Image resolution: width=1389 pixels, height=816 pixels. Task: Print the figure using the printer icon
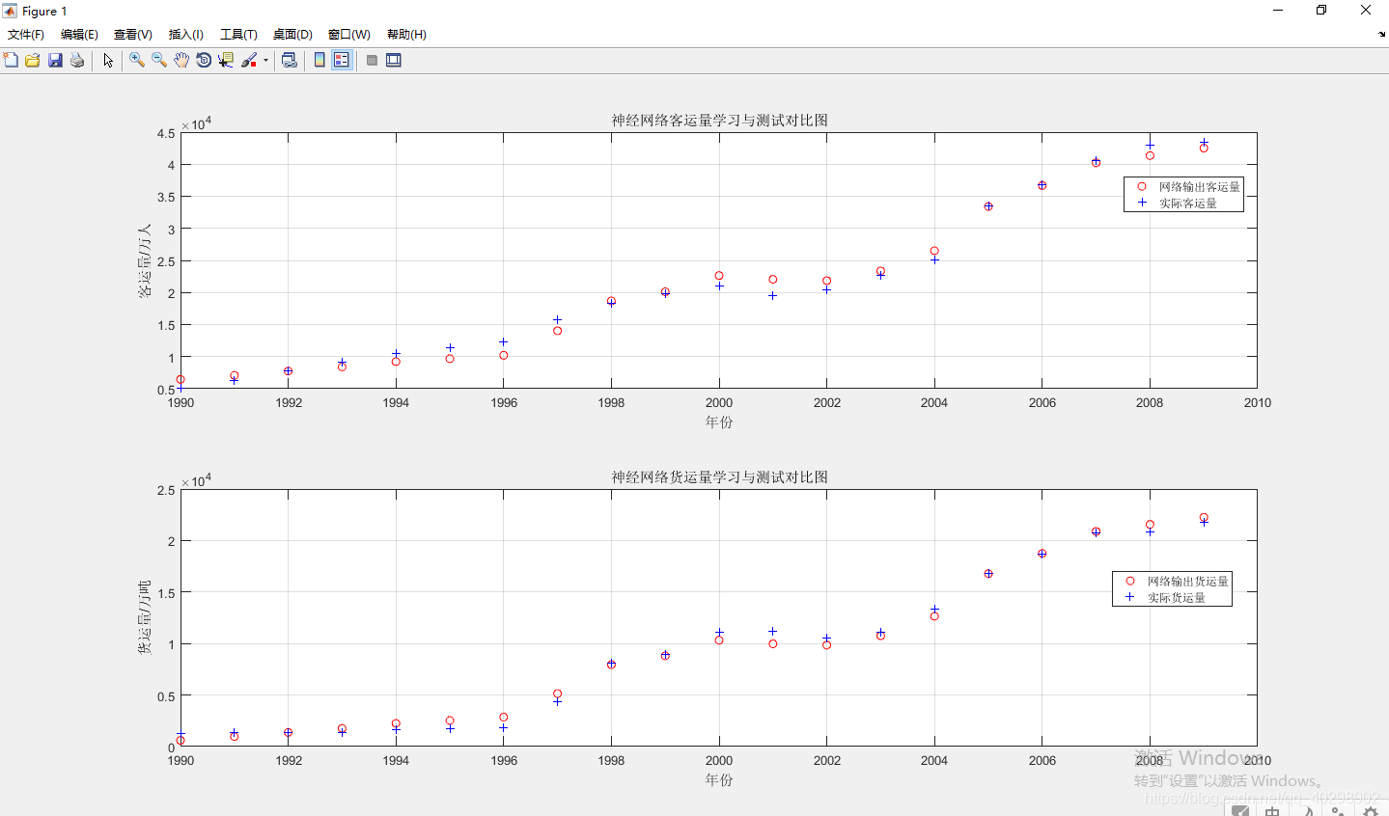[x=77, y=60]
